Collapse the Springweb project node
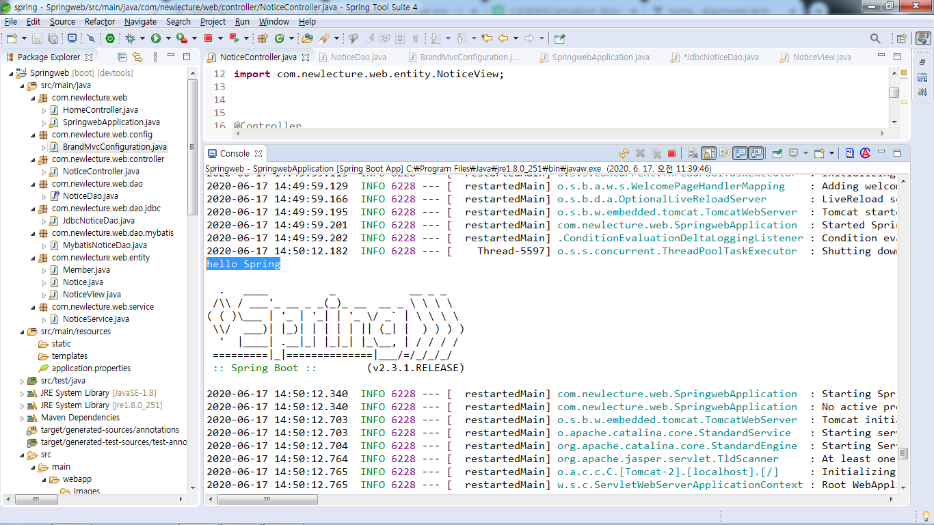Screen dimensions: 934x525 [x=11, y=73]
